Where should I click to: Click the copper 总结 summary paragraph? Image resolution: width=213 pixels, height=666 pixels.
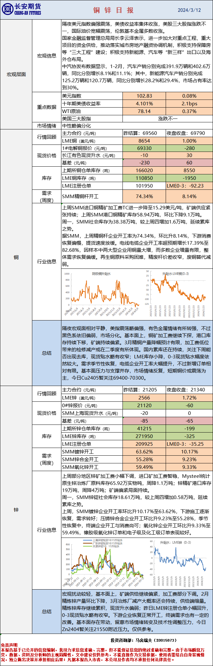pyautogui.click(x=137, y=353)
